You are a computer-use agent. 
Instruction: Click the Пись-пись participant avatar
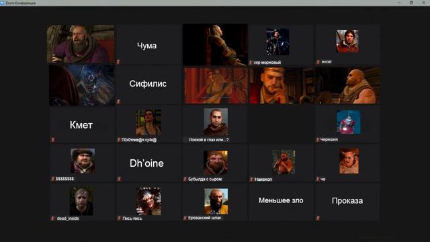pyautogui.click(x=148, y=201)
